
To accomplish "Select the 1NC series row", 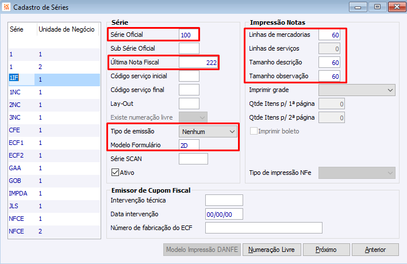I will click(16, 92).
